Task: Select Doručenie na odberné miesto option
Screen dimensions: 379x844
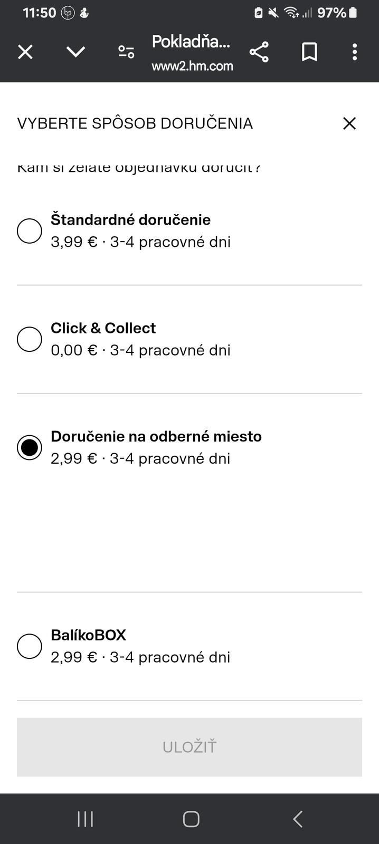Action: point(30,447)
